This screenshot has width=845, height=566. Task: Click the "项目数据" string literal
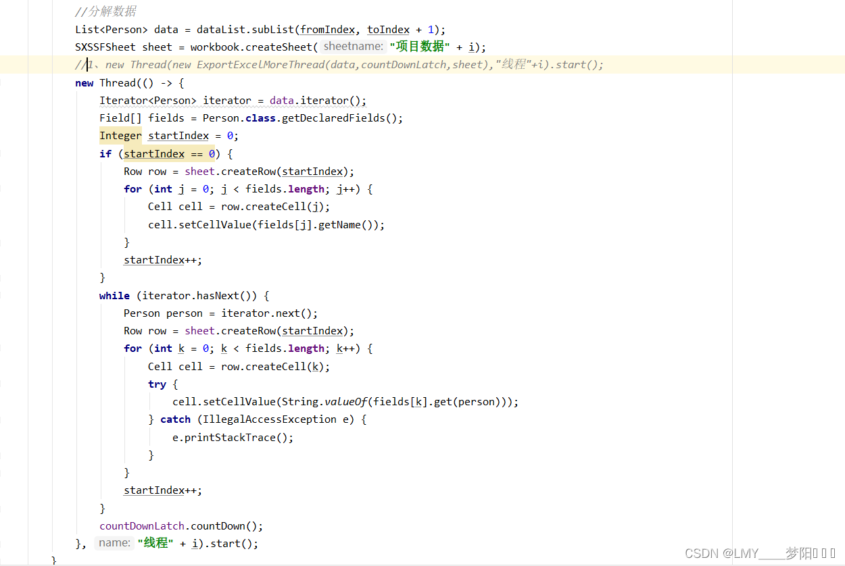click(420, 47)
